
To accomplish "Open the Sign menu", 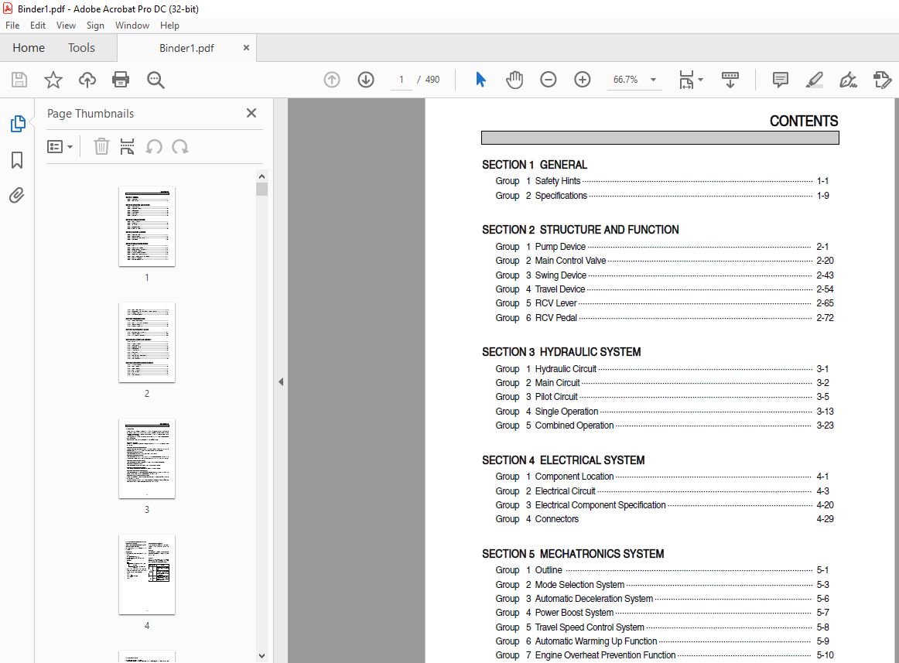I will click(x=95, y=26).
